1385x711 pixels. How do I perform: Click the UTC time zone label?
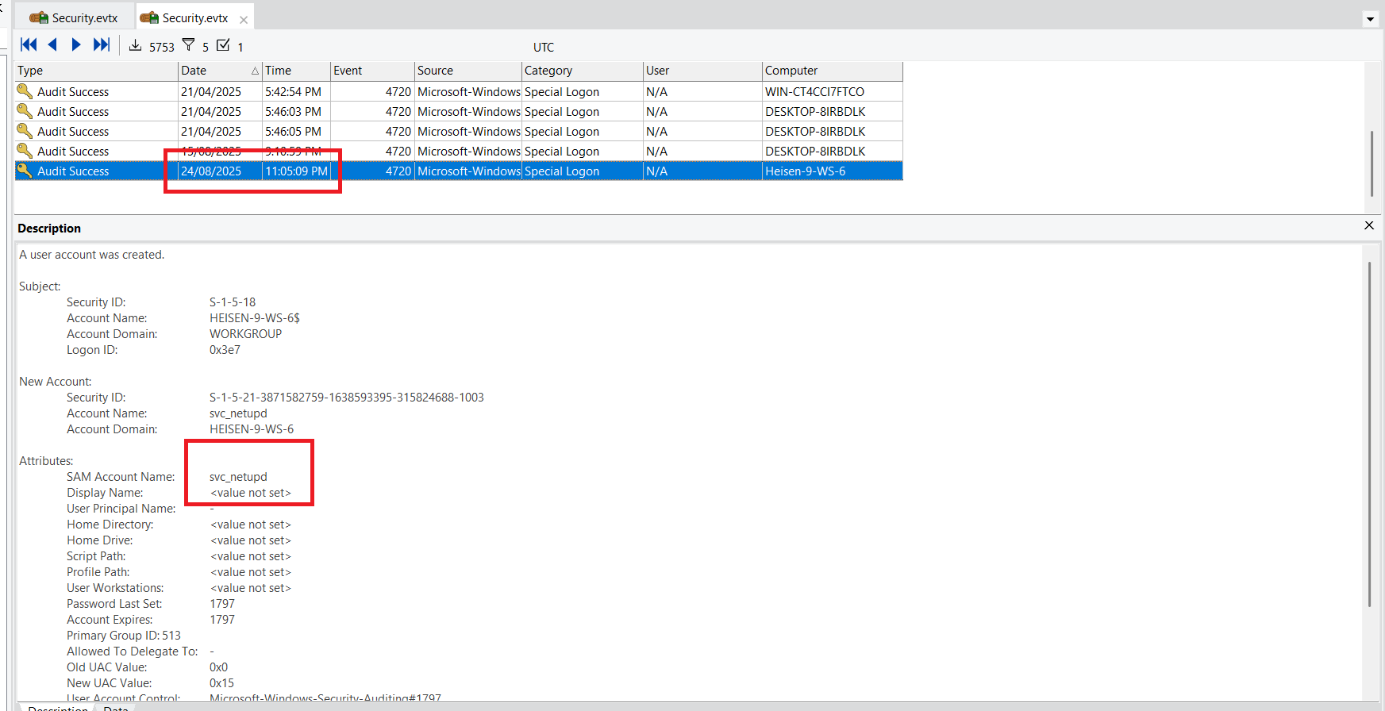tap(544, 48)
